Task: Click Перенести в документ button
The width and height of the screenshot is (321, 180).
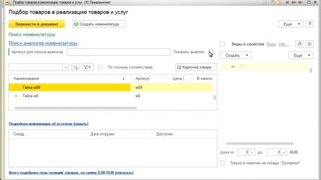Action: 37,24
